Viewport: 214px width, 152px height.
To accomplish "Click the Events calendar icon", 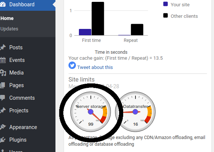I will [x=3, y=60].
